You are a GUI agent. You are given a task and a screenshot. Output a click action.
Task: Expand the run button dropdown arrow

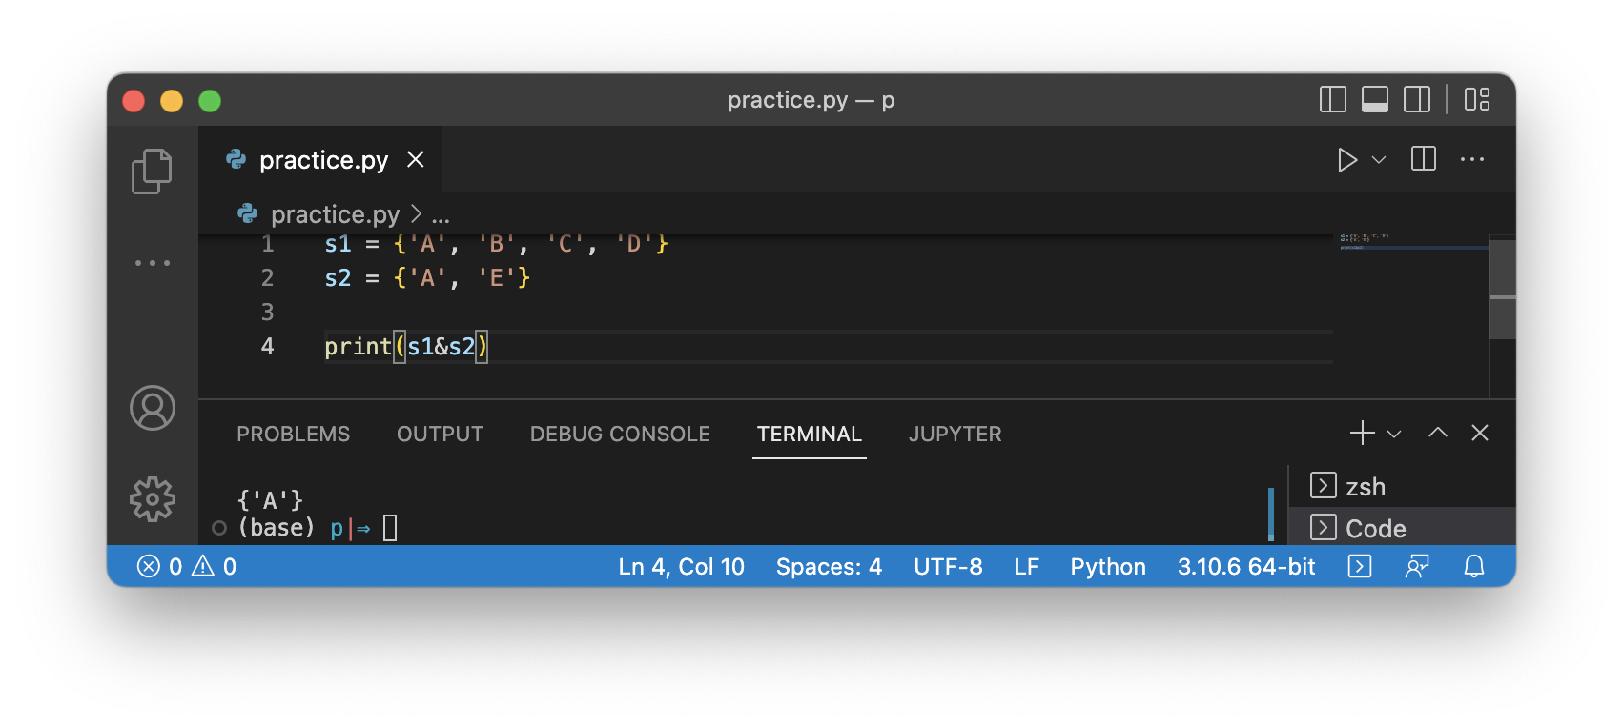coord(1379,160)
